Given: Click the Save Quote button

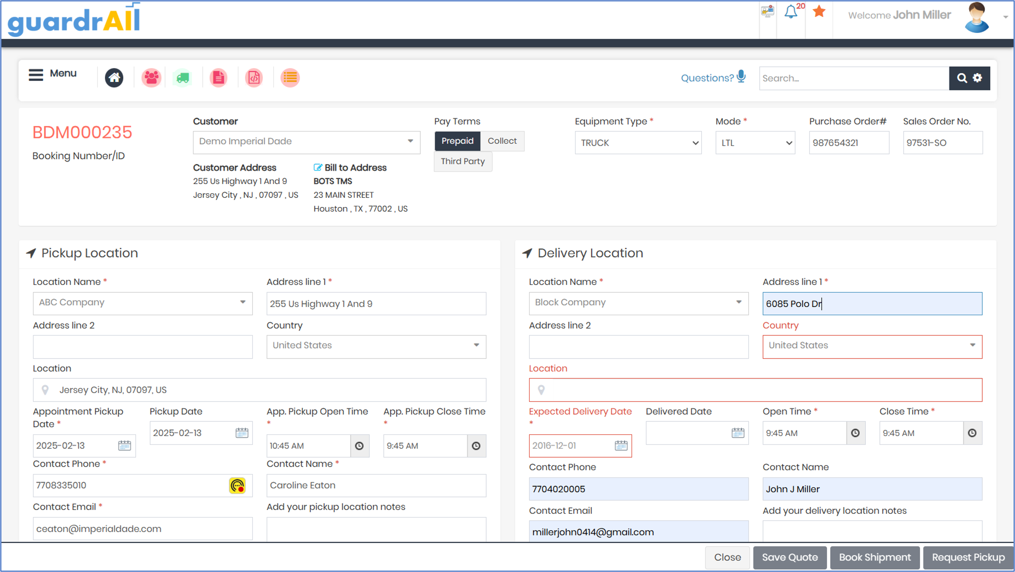Looking at the screenshot, I should pos(790,558).
